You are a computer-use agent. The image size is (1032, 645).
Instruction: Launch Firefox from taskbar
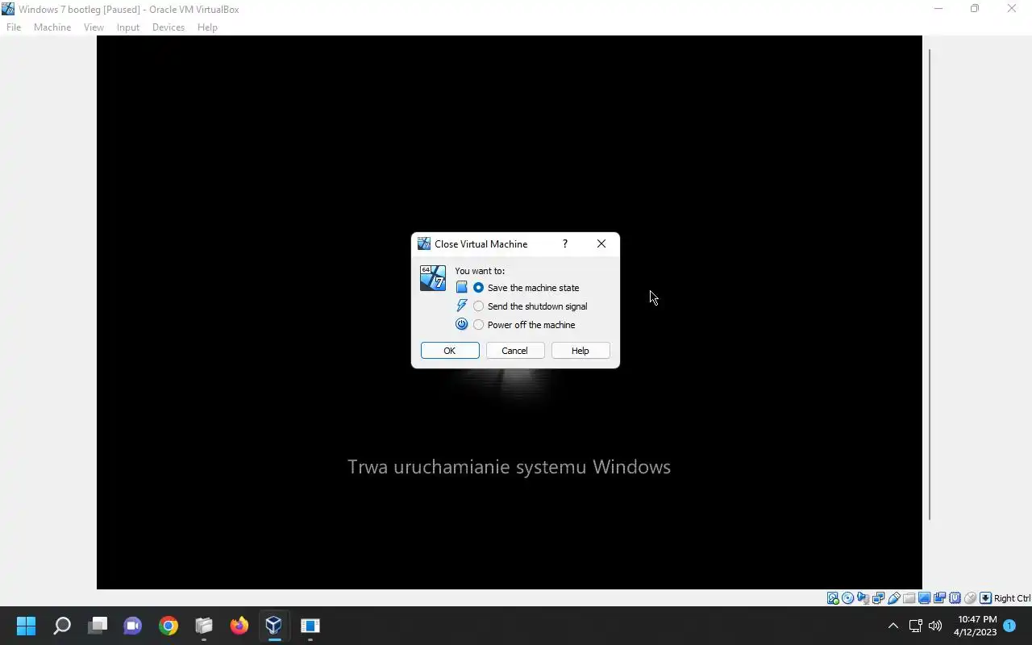[x=239, y=626]
